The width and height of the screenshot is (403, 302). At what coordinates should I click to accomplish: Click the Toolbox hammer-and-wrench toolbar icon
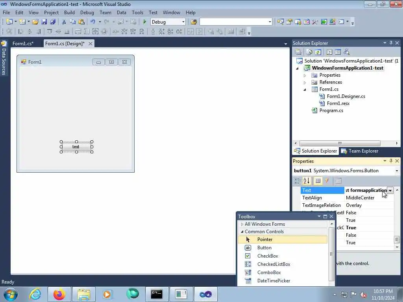pos(315,22)
